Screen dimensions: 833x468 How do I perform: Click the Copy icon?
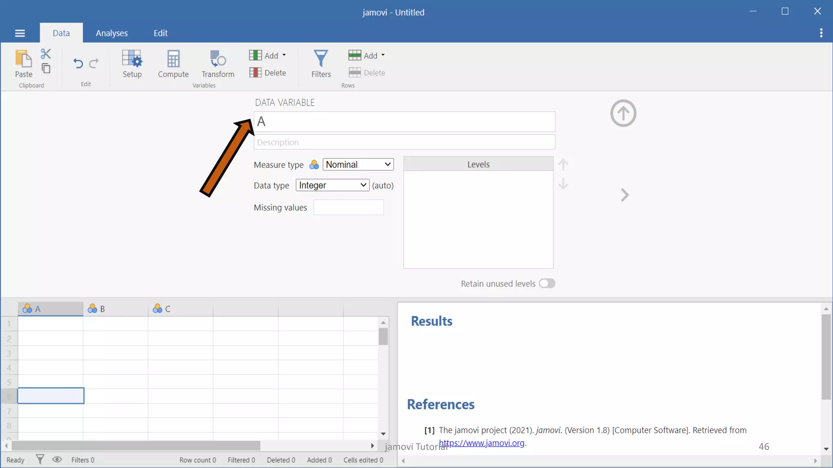coord(46,68)
